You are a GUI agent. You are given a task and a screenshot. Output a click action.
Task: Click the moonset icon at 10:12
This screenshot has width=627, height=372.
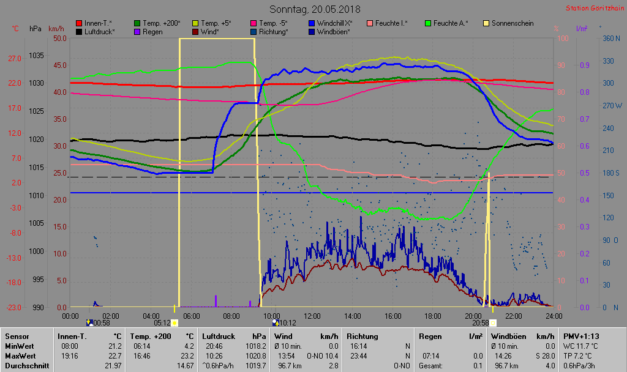click(275, 322)
